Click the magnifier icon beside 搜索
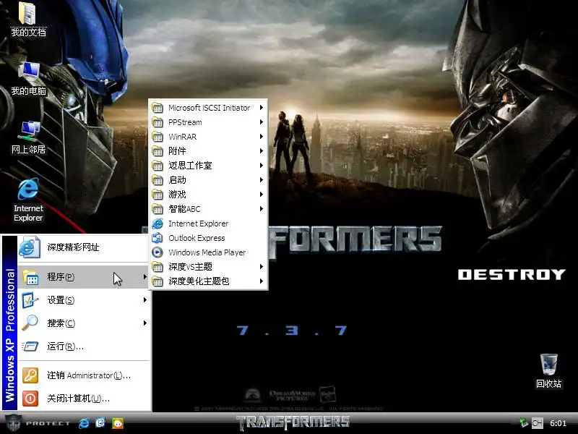578x434 pixels. click(30, 323)
